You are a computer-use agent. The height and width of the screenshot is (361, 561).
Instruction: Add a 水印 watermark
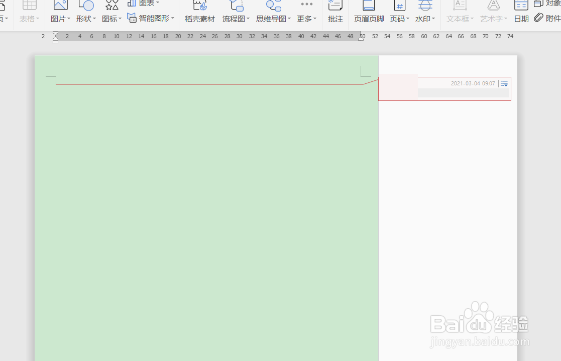click(425, 12)
